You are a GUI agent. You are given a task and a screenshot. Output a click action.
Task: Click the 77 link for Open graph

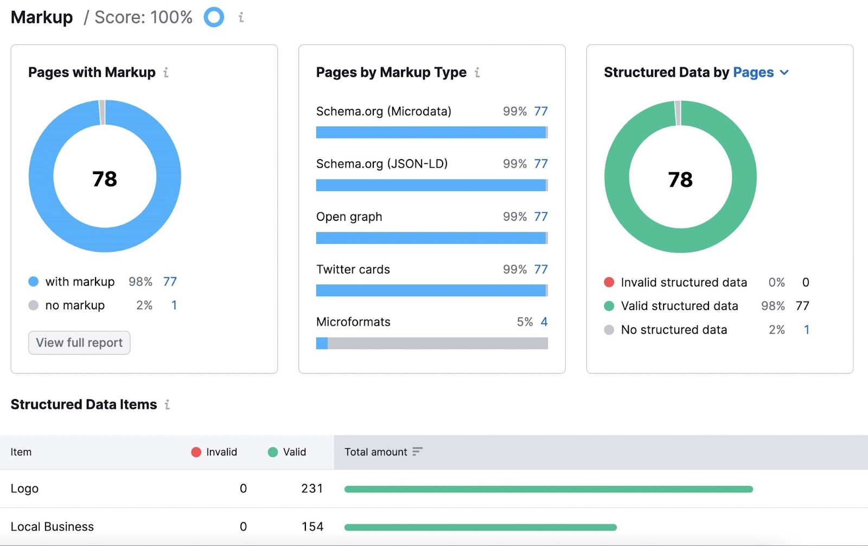pyautogui.click(x=540, y=216)
